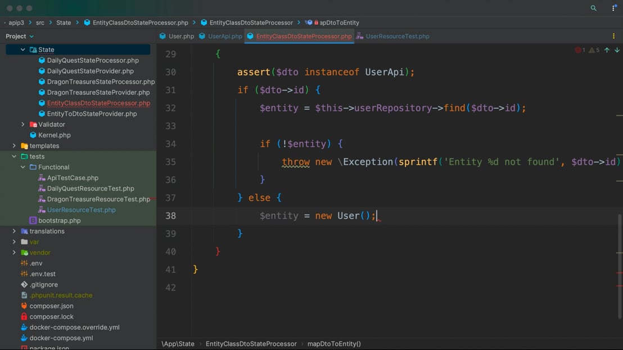Click mapDtoToEntity() in bottom breadcrumb

[x=334, y=343]
